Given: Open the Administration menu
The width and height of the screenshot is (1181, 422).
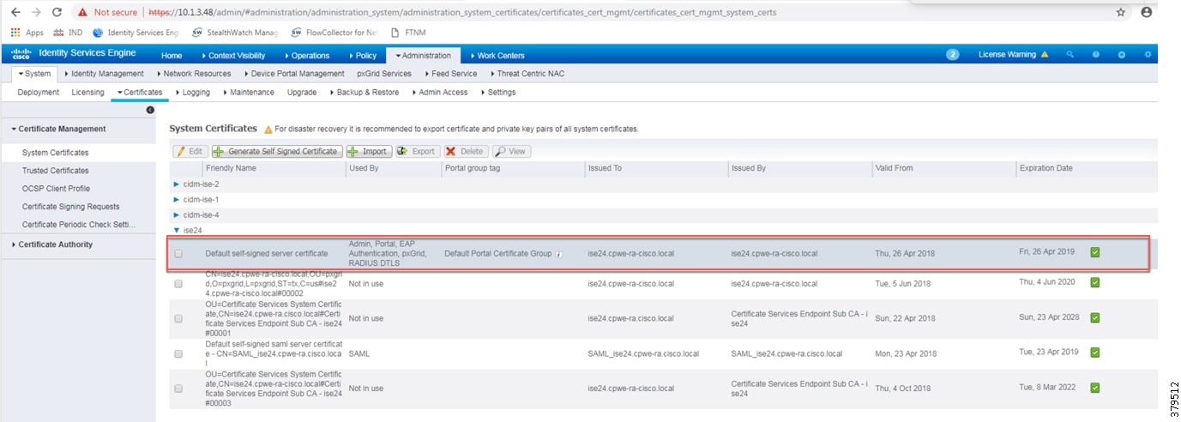Looking at the screenshot, I should (x=424, y=56).
